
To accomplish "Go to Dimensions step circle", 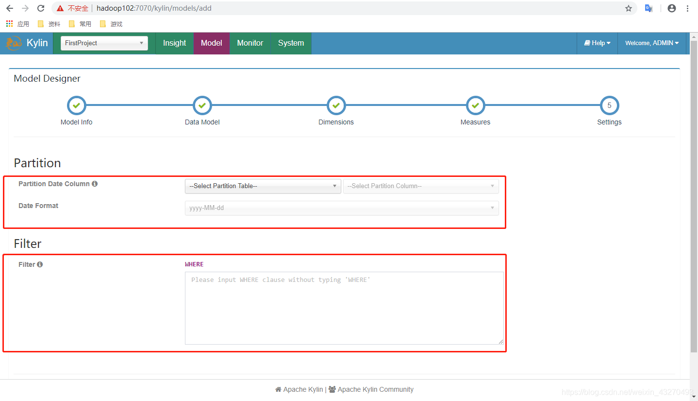I will (x=336, y=105).
